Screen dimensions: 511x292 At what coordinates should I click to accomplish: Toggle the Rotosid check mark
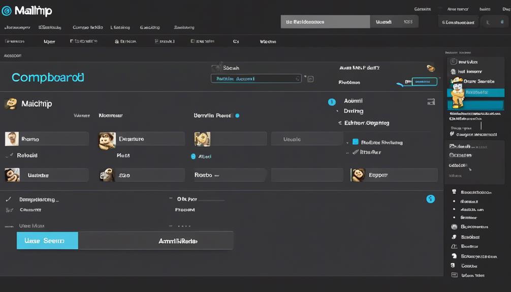click(11, 155)
